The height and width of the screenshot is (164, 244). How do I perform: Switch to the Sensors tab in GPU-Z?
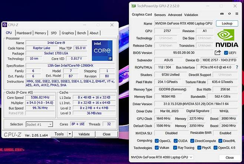[x=160, y=15]
